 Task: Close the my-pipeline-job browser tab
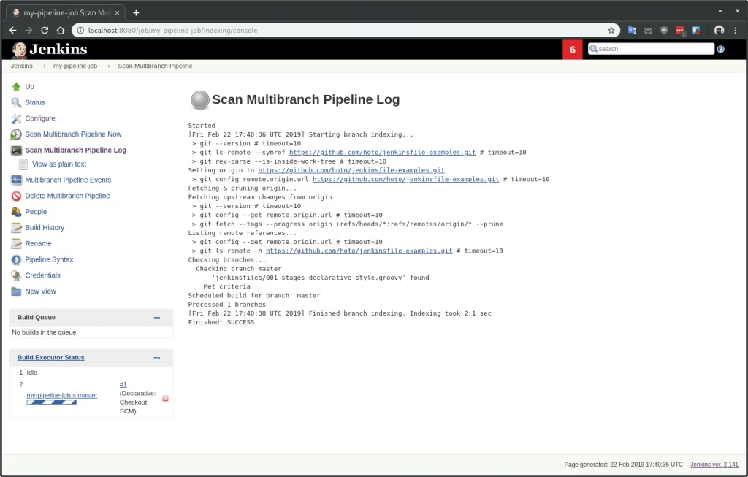coord(118,13)
